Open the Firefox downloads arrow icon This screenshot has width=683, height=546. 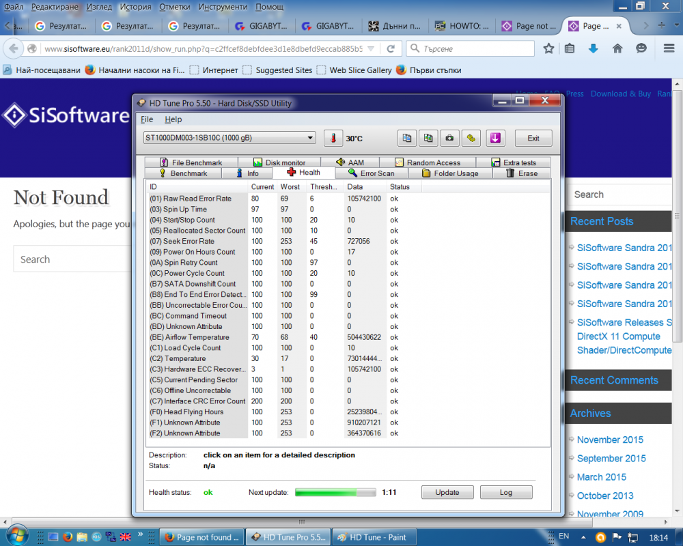593,48
